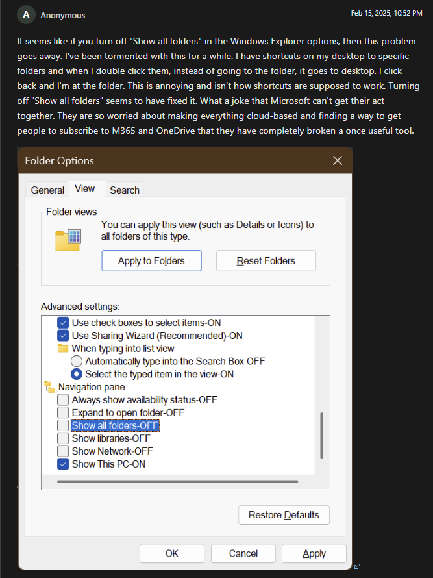The width and height of the screenshot is (433, 578).
Task: Click 'When typing into list view' label
Action: coord(123,348)
